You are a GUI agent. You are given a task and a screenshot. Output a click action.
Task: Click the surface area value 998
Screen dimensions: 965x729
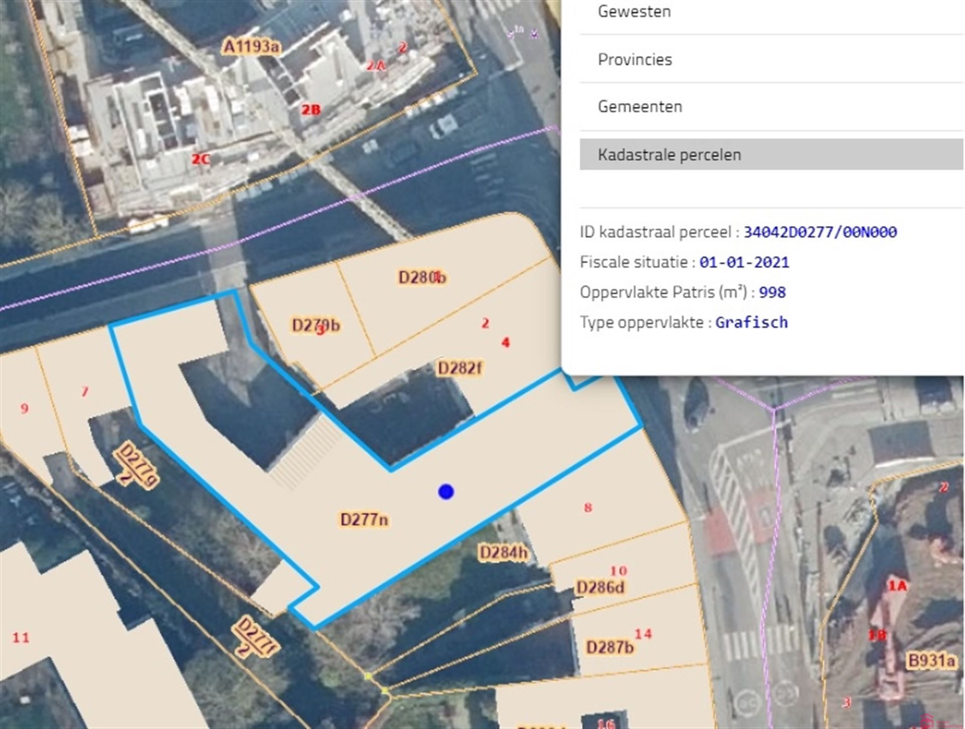(x=772, y=292)
